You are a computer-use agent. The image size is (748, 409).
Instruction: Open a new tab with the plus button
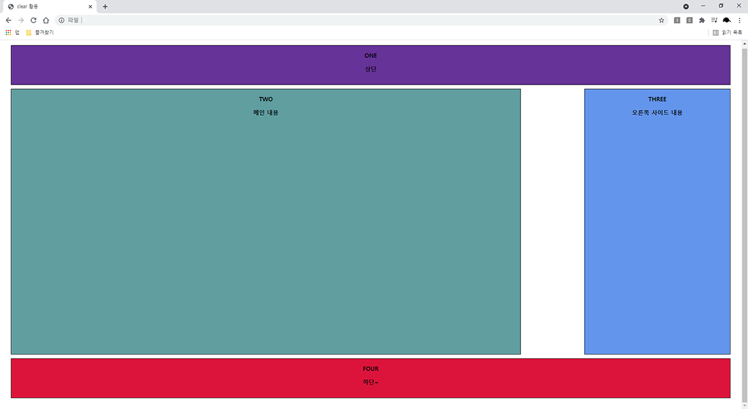coord(105,7)
